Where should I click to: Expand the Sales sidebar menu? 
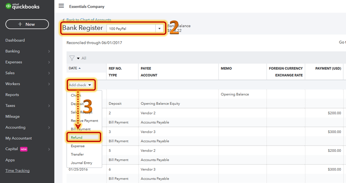pyautogui.click(x=27, y=73)
